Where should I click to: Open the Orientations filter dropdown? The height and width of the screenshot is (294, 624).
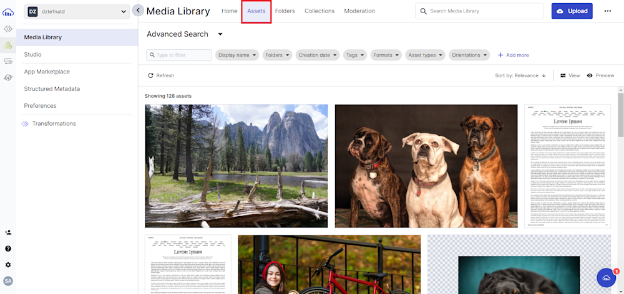(x=469, y=55)
